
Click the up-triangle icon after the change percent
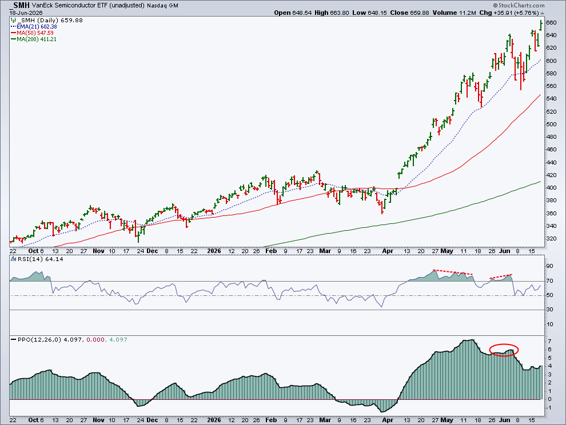click(x=542, y=13)
